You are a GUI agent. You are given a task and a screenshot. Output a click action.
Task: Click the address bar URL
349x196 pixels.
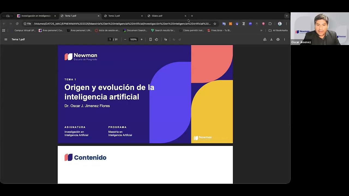click(122, 24)
